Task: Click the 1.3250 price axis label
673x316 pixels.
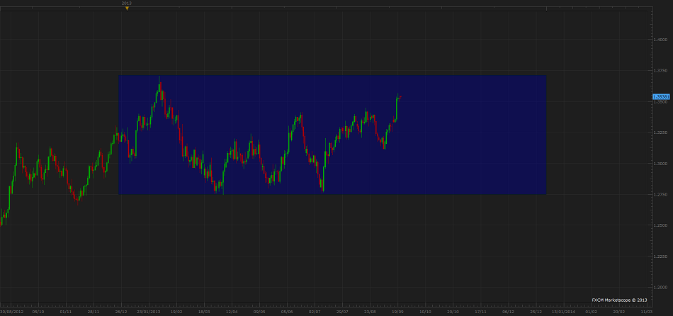Action: pos(660,132)
